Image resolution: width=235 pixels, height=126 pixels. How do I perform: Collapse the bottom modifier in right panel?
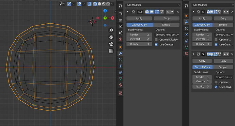[193, 54]
